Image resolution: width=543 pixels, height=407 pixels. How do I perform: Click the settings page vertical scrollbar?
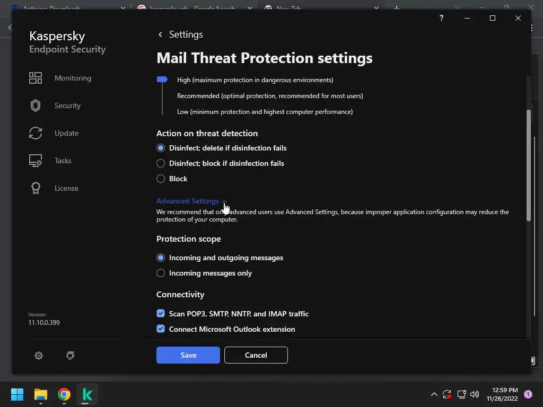tap(529, 165)
